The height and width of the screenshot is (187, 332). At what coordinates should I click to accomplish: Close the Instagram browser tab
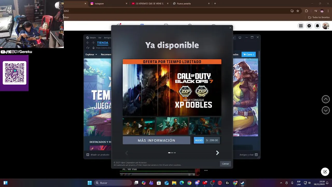click(x=127, y=4)
